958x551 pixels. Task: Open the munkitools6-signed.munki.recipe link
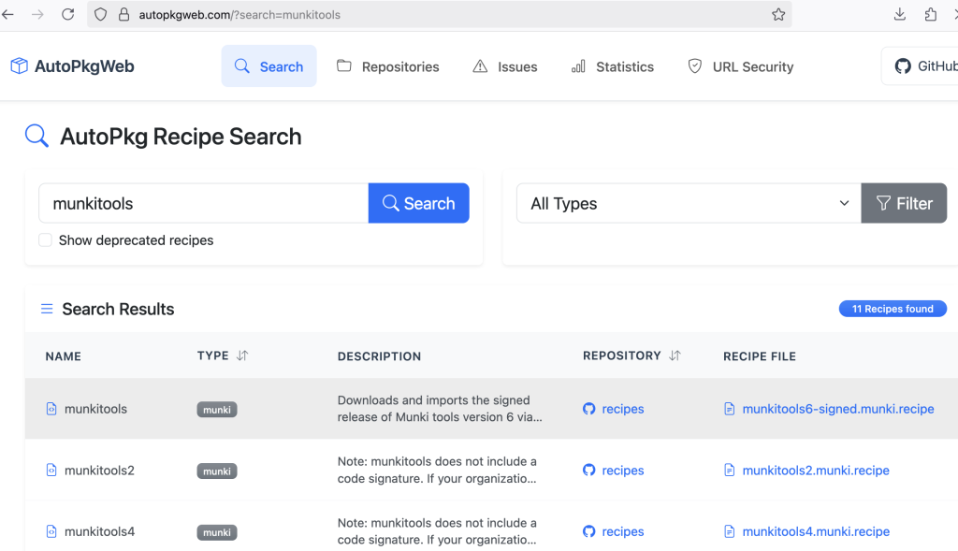[x=837, y=409]
